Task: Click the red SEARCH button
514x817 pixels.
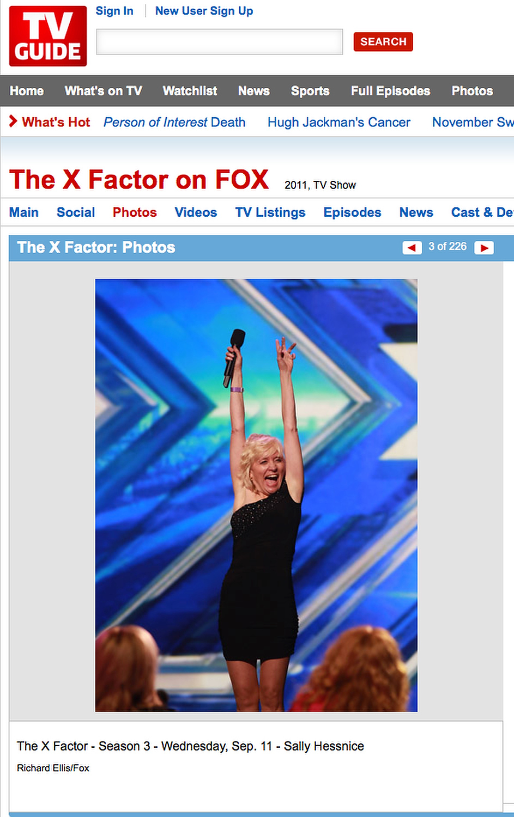Action: click(x=383, y=42)
